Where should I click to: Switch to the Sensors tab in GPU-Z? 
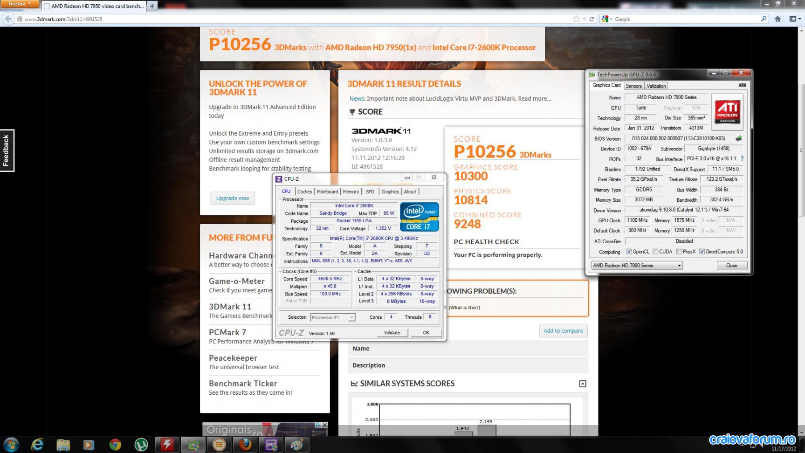(x=633, y=86)
